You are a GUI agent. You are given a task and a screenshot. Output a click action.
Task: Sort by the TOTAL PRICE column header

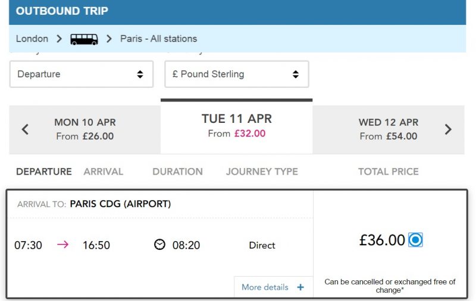pos(389,172)
